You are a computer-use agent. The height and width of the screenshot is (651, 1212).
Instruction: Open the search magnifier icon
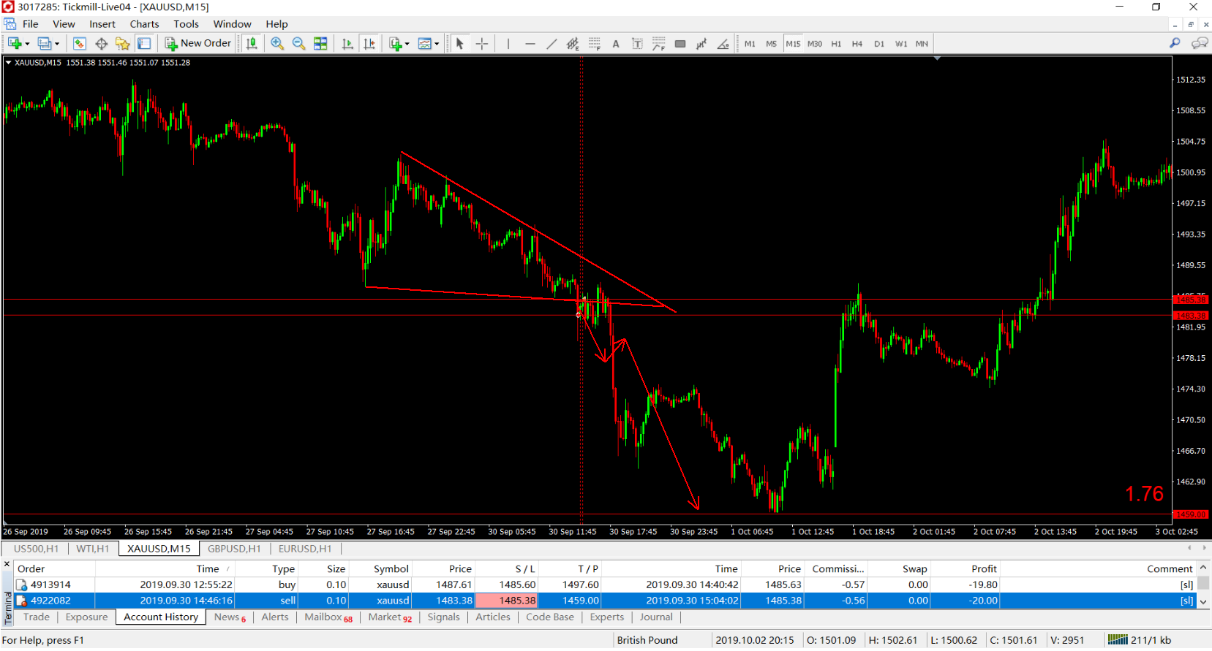point(1175,43)
